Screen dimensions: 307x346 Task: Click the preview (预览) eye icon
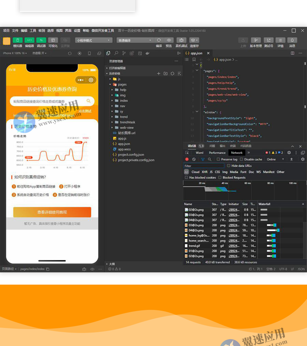coord(169,40)
